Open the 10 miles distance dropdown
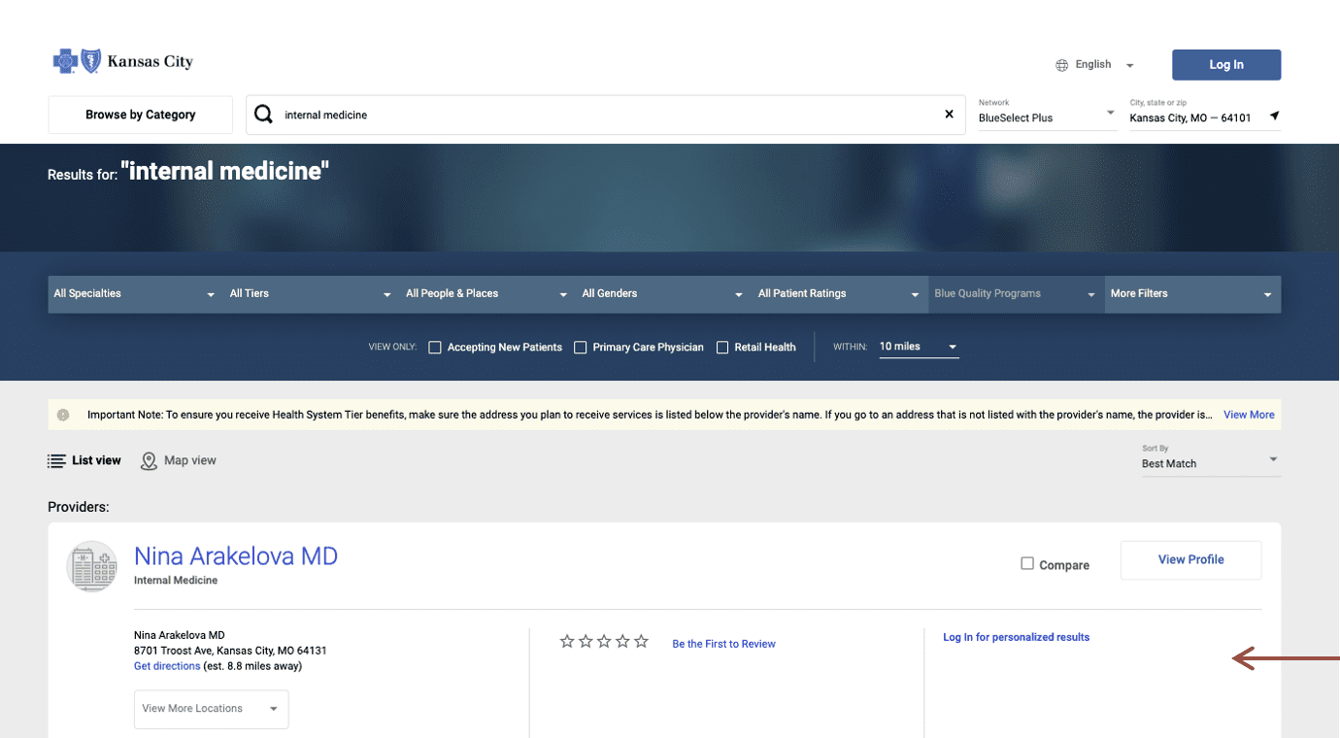The width and height of the screenshot is (1340, 738). (918, 348)
